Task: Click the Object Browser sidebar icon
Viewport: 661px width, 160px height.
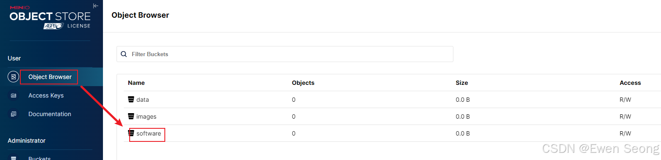Action: coord(13,77)
